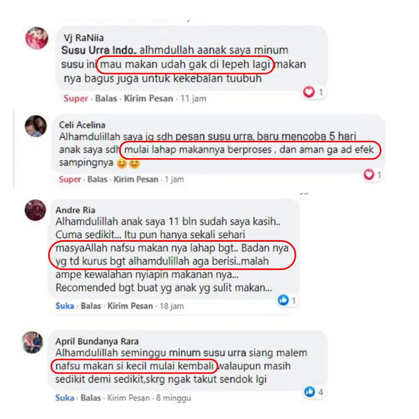Toggle Super reaction on Celi Acelina's comment

[x=70, y=179]
